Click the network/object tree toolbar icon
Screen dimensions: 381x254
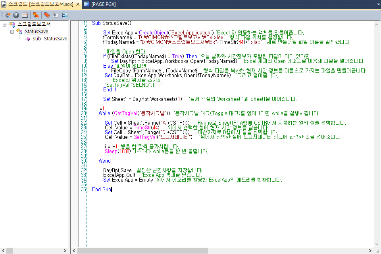(x=8, y=15)
